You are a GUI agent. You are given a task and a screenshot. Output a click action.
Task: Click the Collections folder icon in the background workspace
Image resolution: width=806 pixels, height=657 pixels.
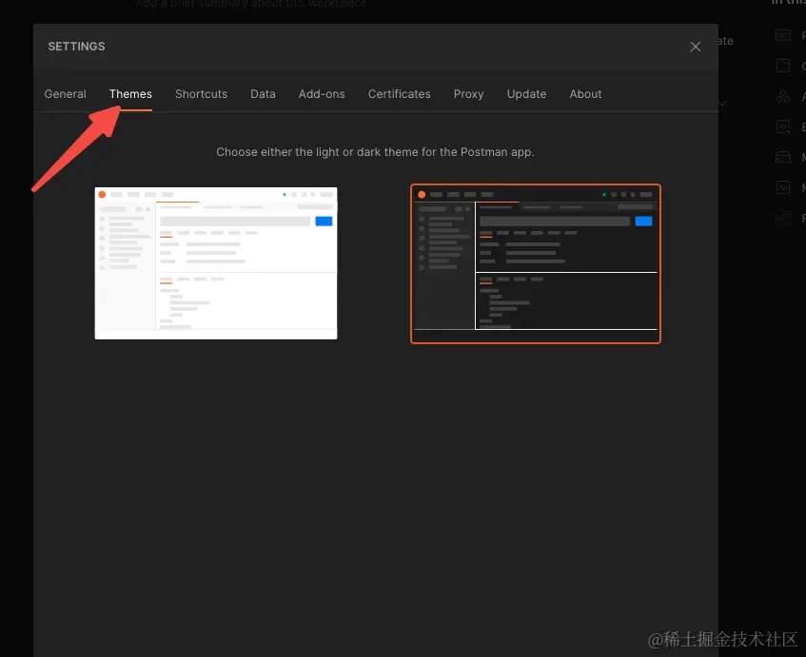pyautogui.click(x=783, y=66)
